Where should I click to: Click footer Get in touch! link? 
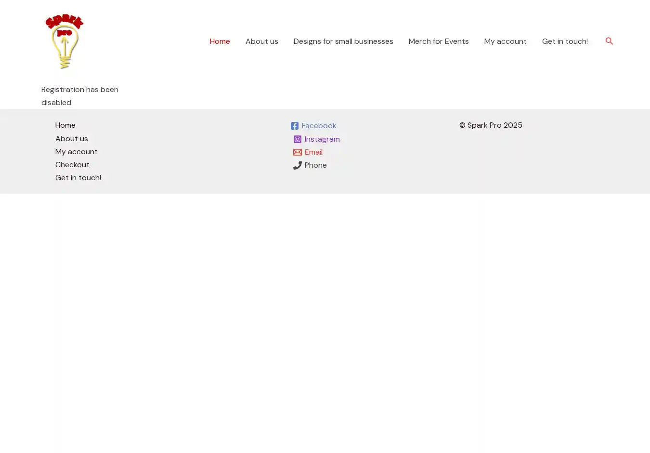point(78,178)
